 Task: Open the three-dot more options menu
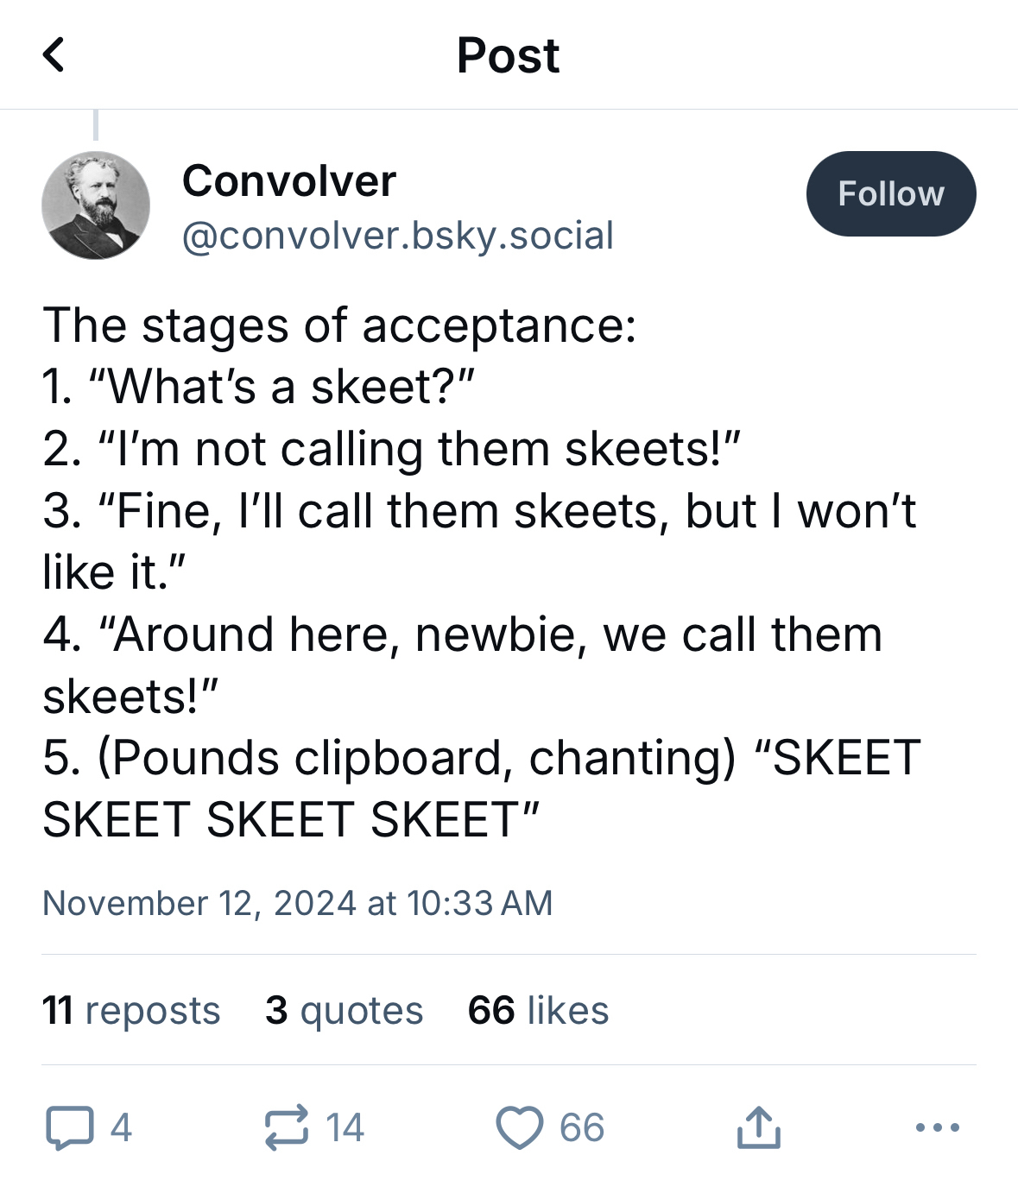tap(937, 1127)
